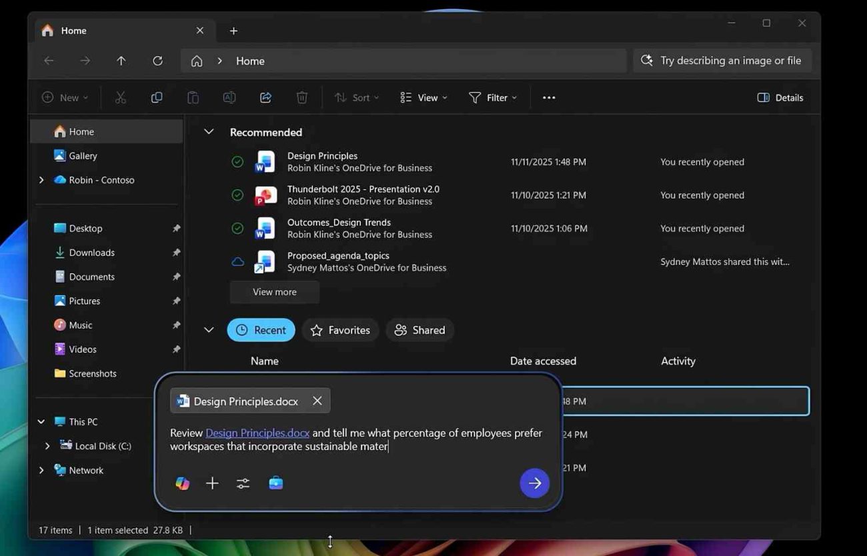
Task: Open the Filter dropdown
Action: [x=493, y=97]
